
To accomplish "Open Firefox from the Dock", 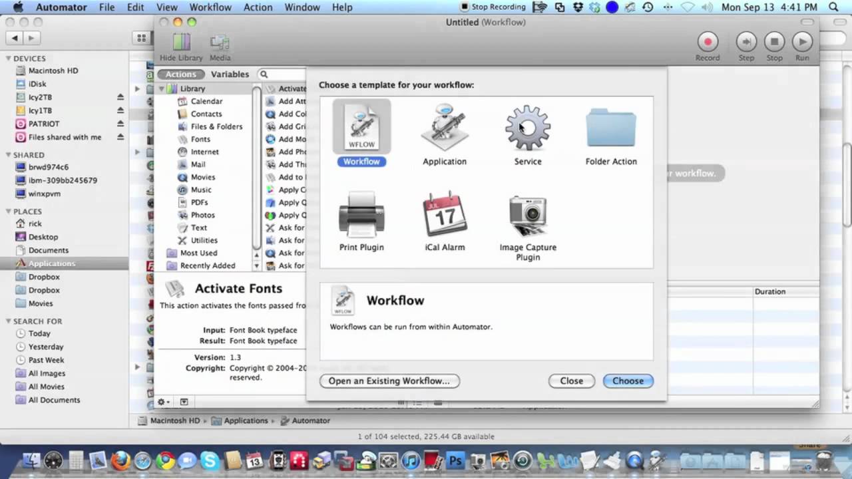I will click(120, 460).
